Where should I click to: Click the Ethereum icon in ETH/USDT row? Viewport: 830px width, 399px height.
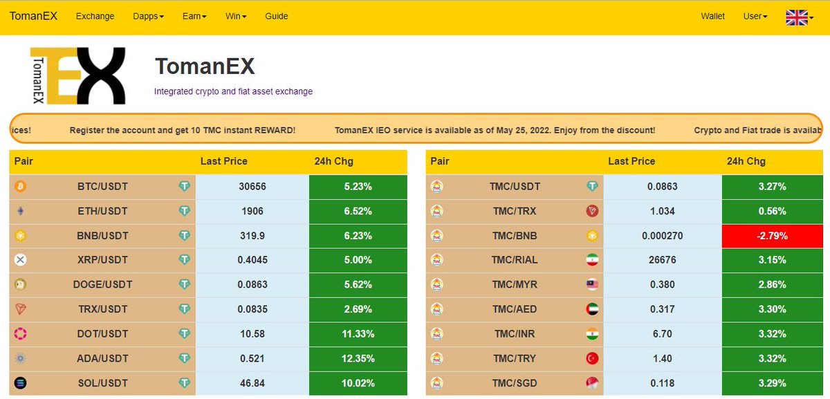[21, 211]
